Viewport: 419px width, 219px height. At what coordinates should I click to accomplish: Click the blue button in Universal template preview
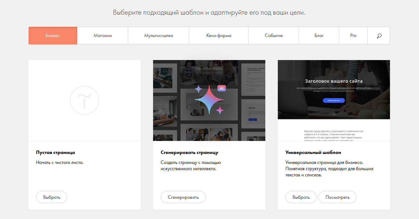pyautogui.click(x=334, y=100)
